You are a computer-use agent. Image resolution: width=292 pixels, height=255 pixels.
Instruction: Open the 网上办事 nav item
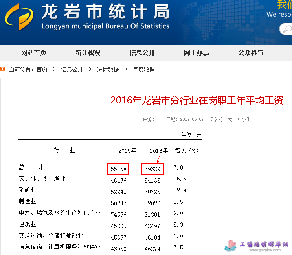coord(197,53)
